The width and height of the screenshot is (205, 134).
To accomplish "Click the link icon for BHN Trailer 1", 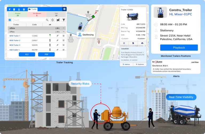I will pyautogui.click(x=57, y=36).
